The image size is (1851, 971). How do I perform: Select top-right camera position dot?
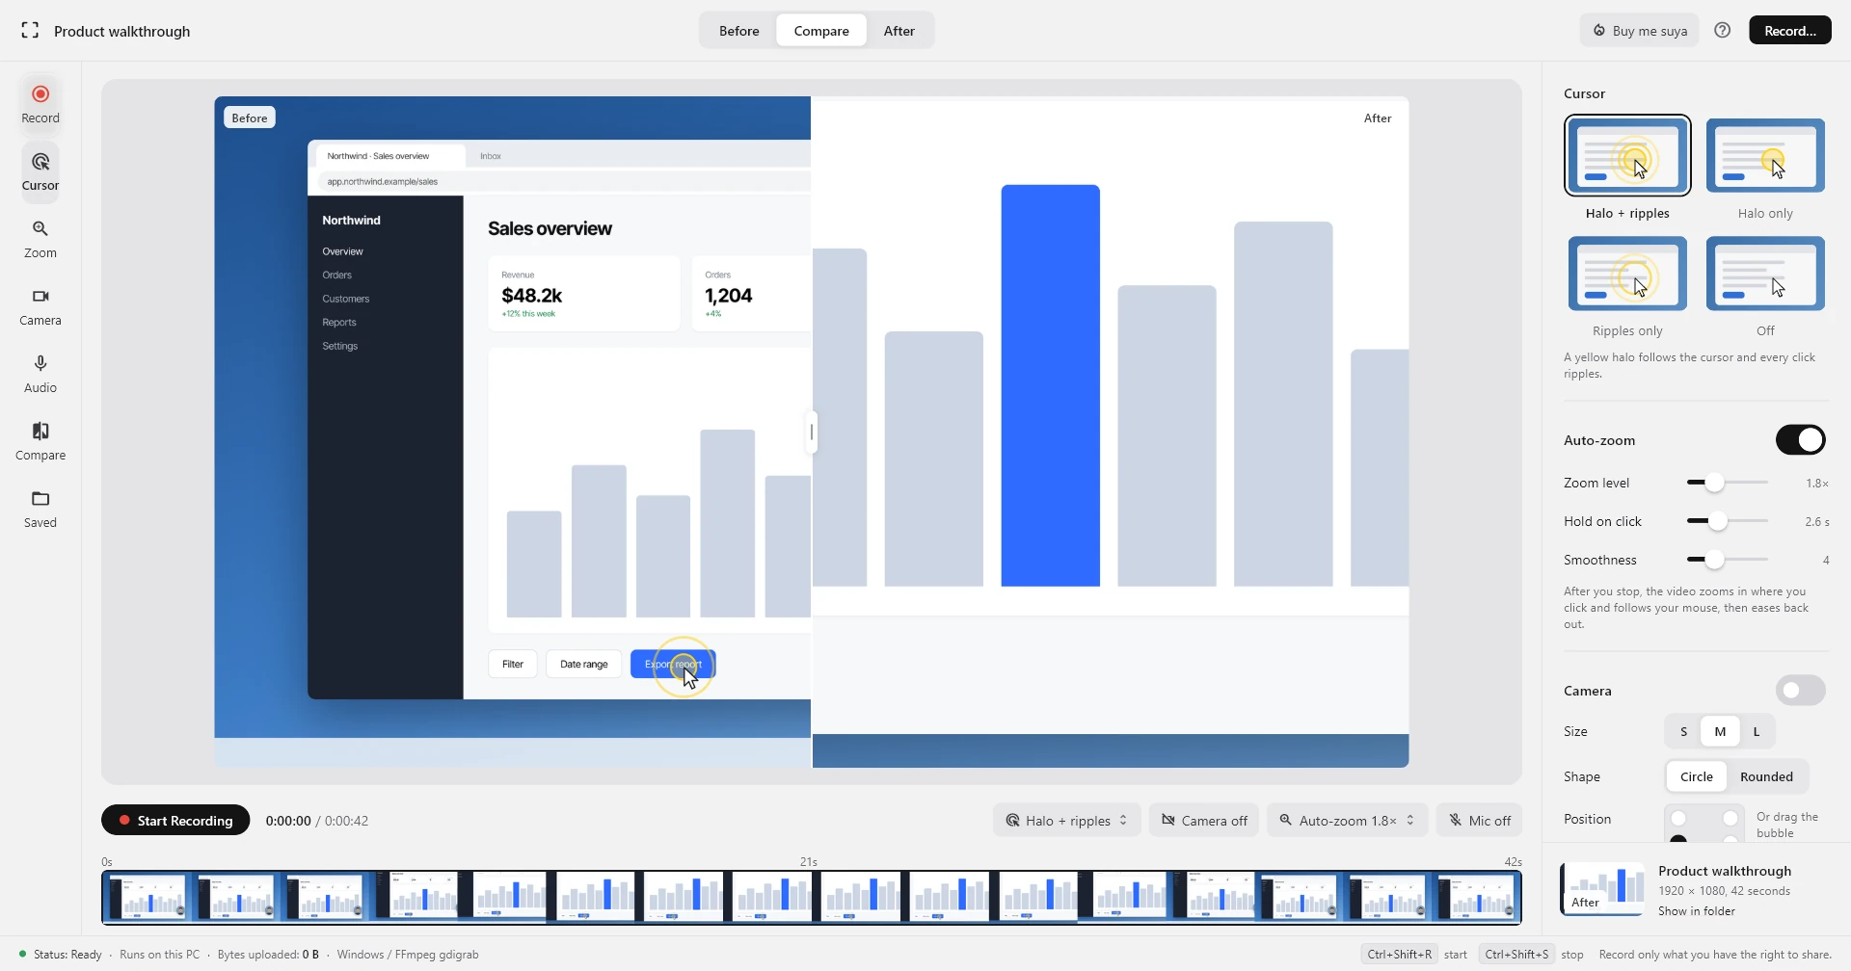(1730, 818)
